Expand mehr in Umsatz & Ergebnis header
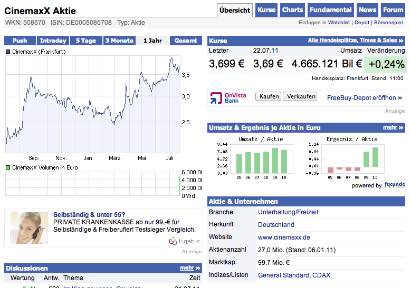The height and width of the screenshot is (288, 411). click(x=393, y=127)
